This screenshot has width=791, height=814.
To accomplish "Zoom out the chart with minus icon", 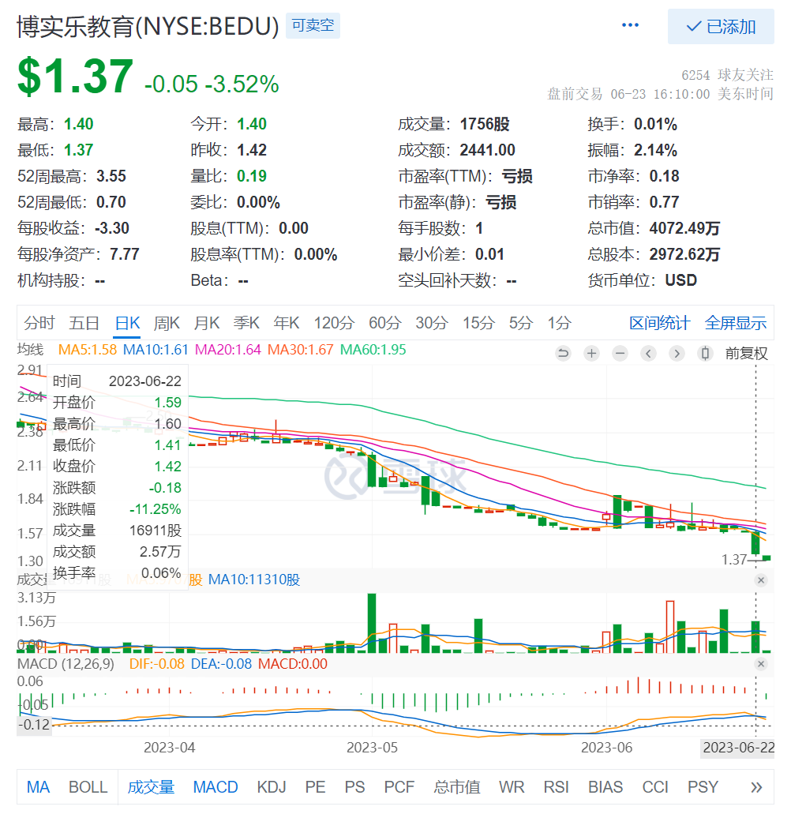I will 620,353.
